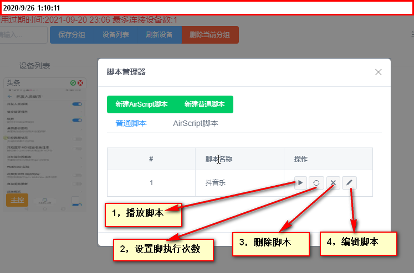Image resolution: width=414 pixels, height=273 pixels.
Task: Click the 脚本名称 column header
Action: 239,159
